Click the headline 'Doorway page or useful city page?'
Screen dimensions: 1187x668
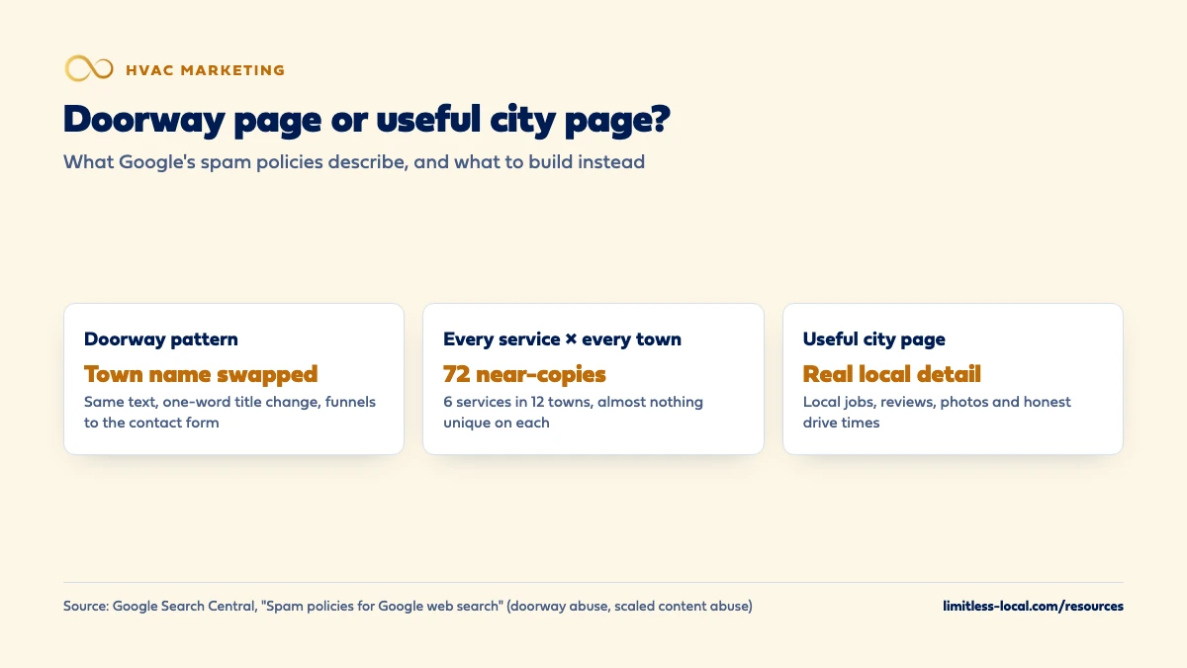367,119
